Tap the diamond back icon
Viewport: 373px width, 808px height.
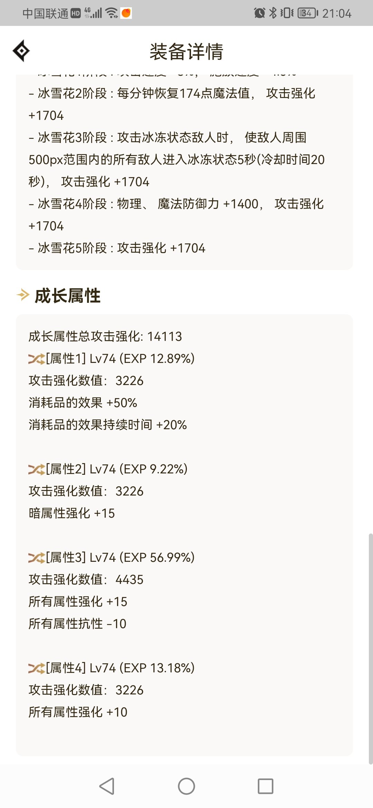(x=21, y=51)
